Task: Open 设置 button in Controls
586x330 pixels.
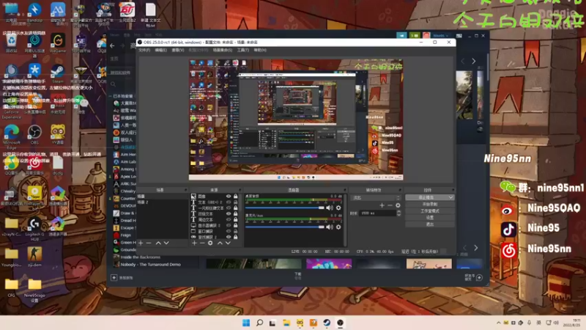Action: (430, 217)
